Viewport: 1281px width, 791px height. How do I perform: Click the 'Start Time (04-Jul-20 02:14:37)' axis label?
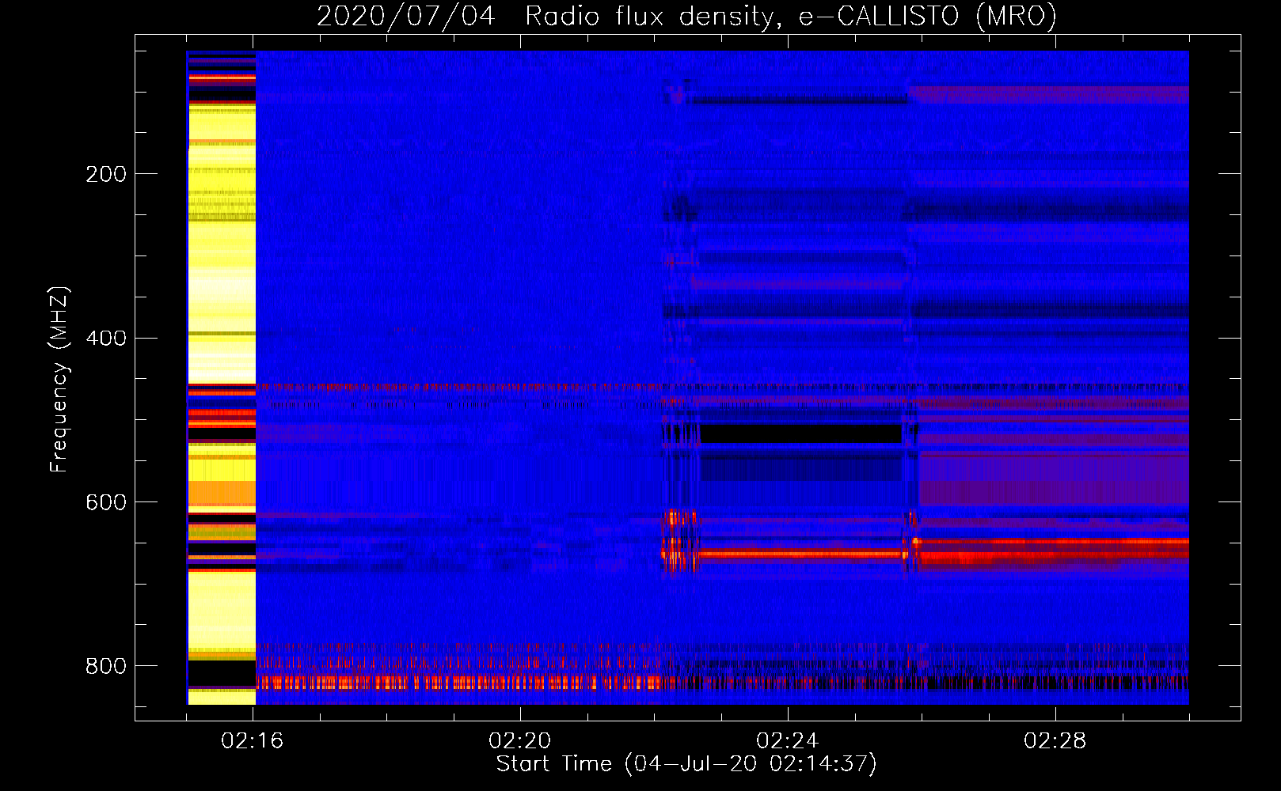pos(686,764)
